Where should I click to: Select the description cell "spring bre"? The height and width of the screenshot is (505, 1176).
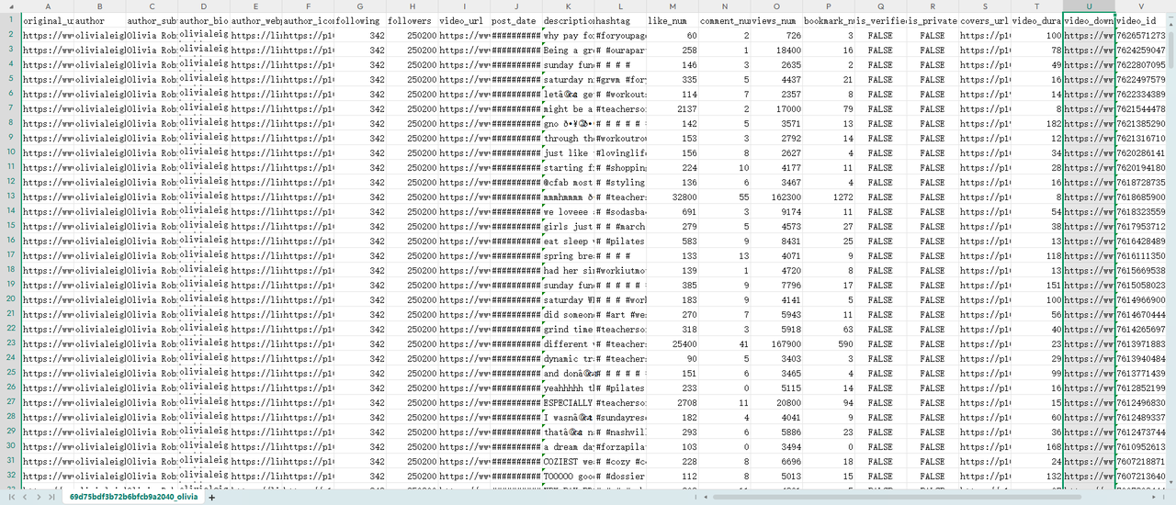pyautogui.click(x=569, y=255)
